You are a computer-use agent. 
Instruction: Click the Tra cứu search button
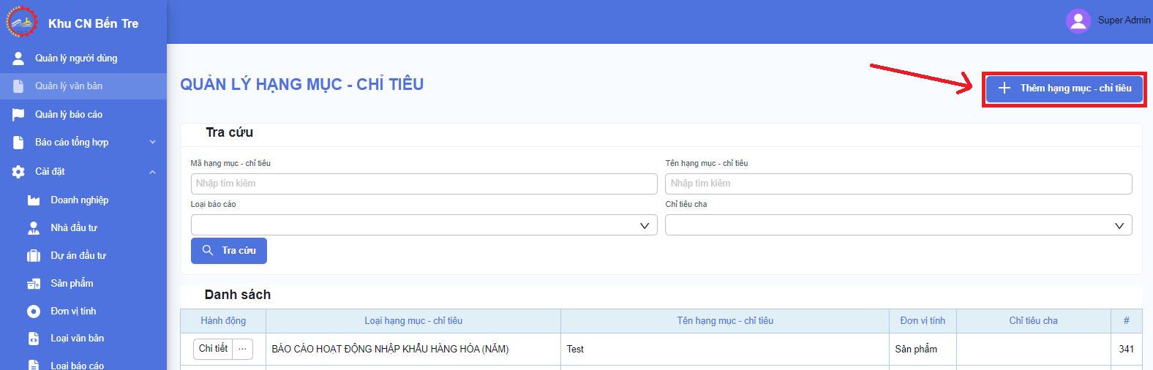(x=229, y=251)
